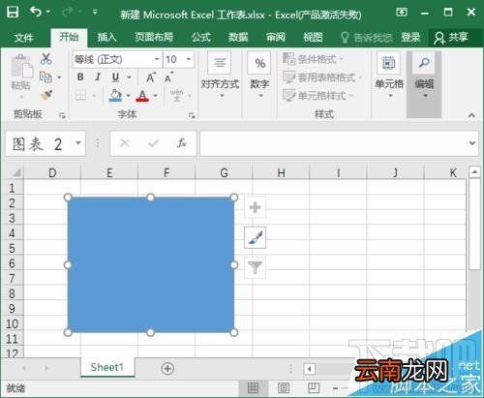Toggle underline formatting
Image resolution: width=484 pixels, height=398 pixels.
pos(115,77)
